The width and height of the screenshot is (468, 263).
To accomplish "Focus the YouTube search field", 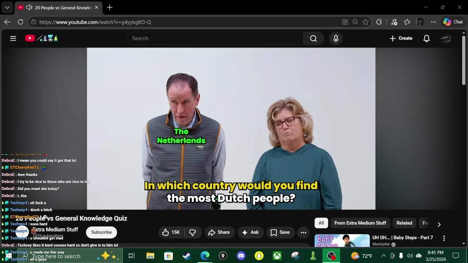I will tap(215, 38).
